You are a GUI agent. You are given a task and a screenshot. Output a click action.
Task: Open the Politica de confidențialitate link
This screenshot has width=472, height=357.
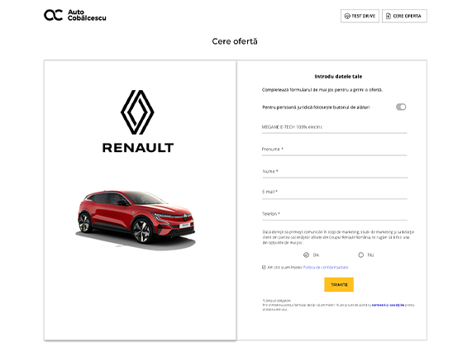326,267
